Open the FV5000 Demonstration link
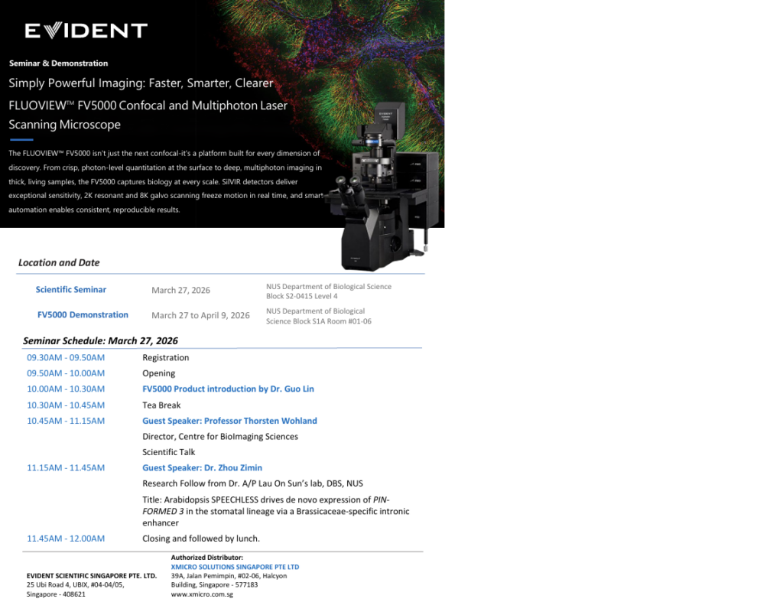 click(83, 314)
